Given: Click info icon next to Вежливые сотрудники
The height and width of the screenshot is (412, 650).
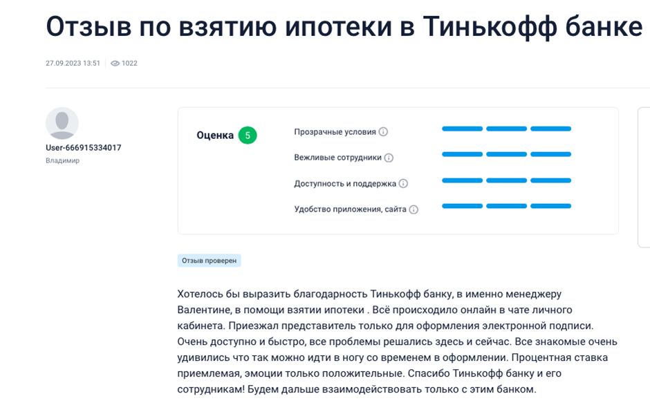Looking at the screenshot, I should tap(389, 158).
